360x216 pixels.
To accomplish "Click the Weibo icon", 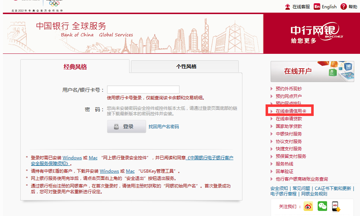I will [308, 207].
